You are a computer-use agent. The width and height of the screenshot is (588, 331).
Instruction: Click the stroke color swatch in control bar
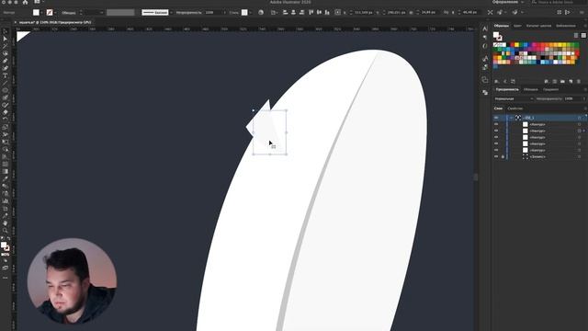tap(50, 12)
